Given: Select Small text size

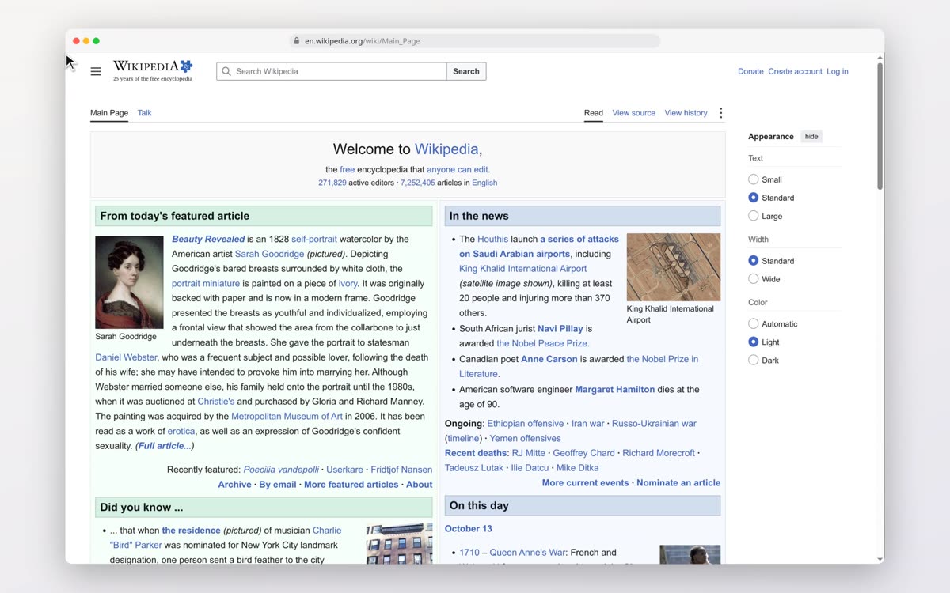Looking at the screenshot, I should [754, 179].
